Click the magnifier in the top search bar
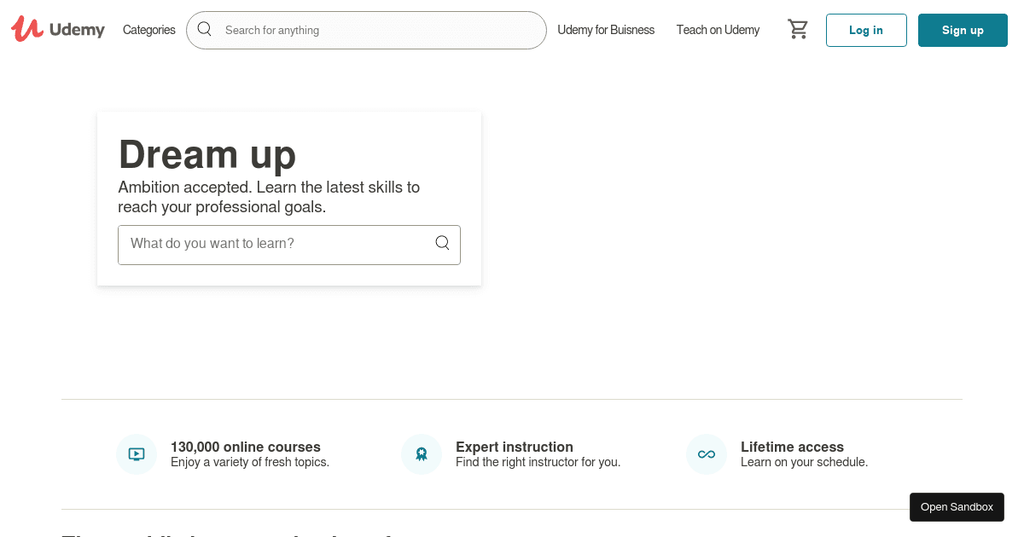This screenshot has height=537, width=1024. pyautogui.click(x=204, y=29)
